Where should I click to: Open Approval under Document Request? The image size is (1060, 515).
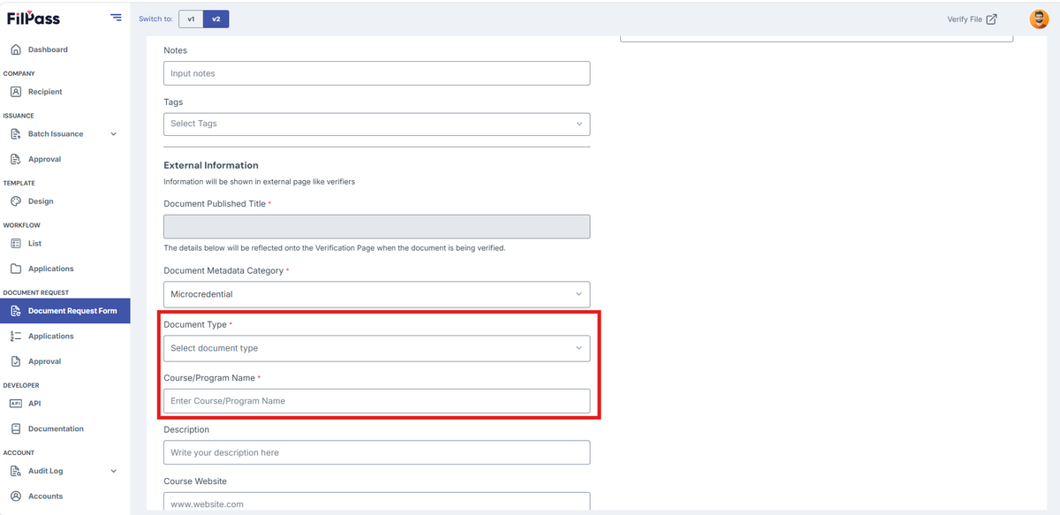(x=44, y=361)
